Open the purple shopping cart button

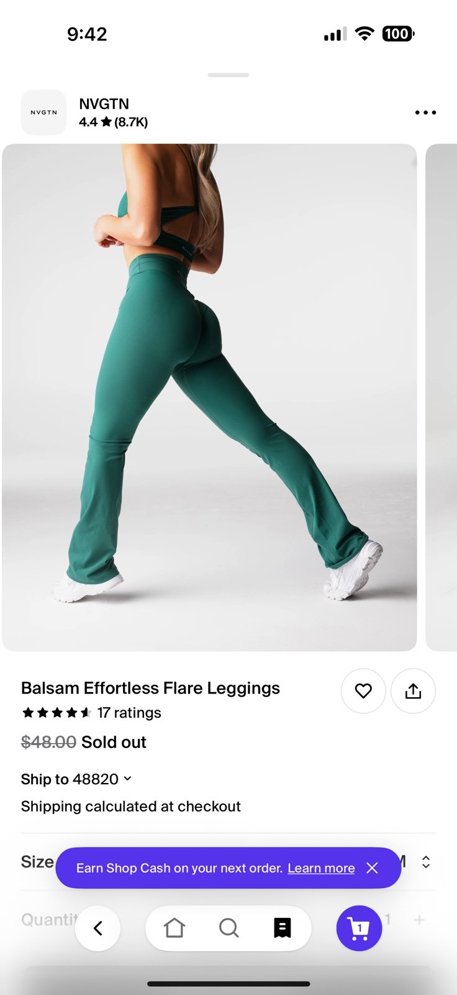tap(359, 928)
